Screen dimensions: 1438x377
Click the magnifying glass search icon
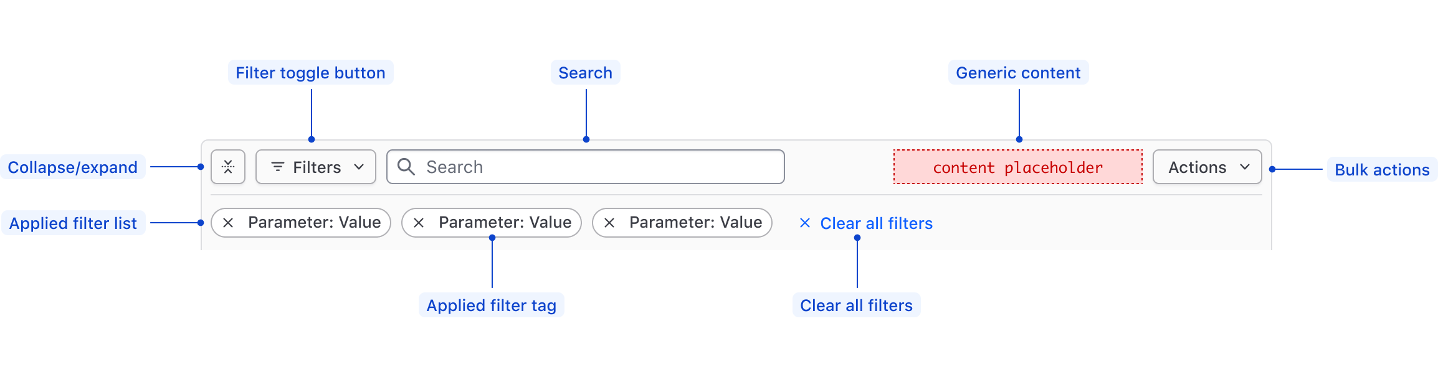406,167
